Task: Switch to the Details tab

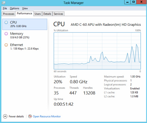Action: point(47,14)
